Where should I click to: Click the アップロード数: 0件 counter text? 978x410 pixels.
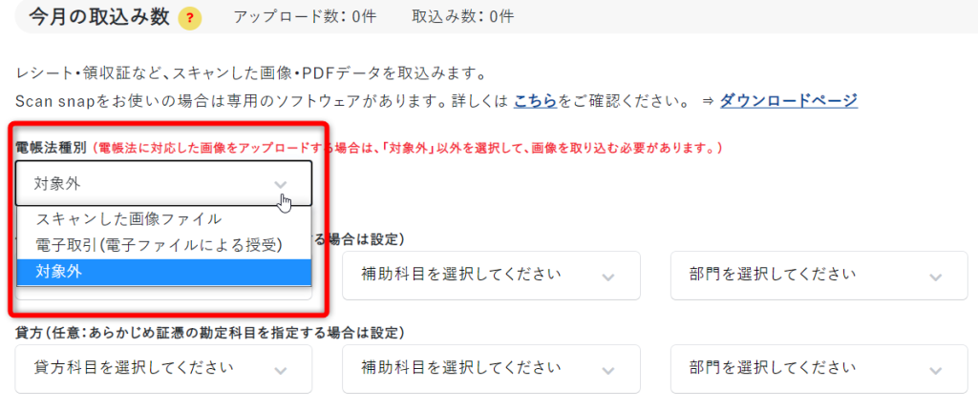(x=305, y=17)
